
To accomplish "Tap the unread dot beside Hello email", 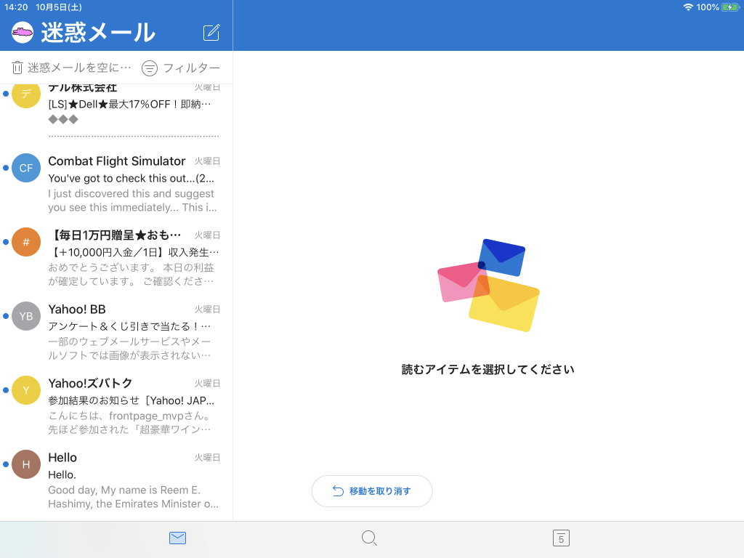I will tap(6, 464).
